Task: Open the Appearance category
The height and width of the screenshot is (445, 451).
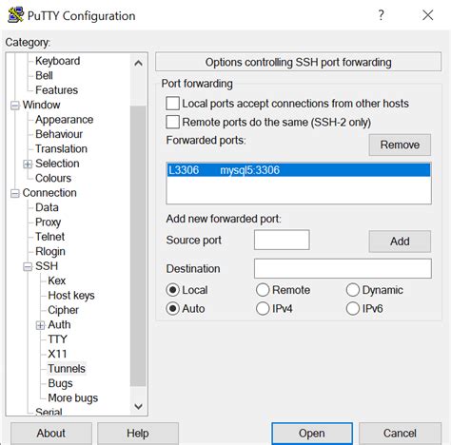Action: [64, 120]
